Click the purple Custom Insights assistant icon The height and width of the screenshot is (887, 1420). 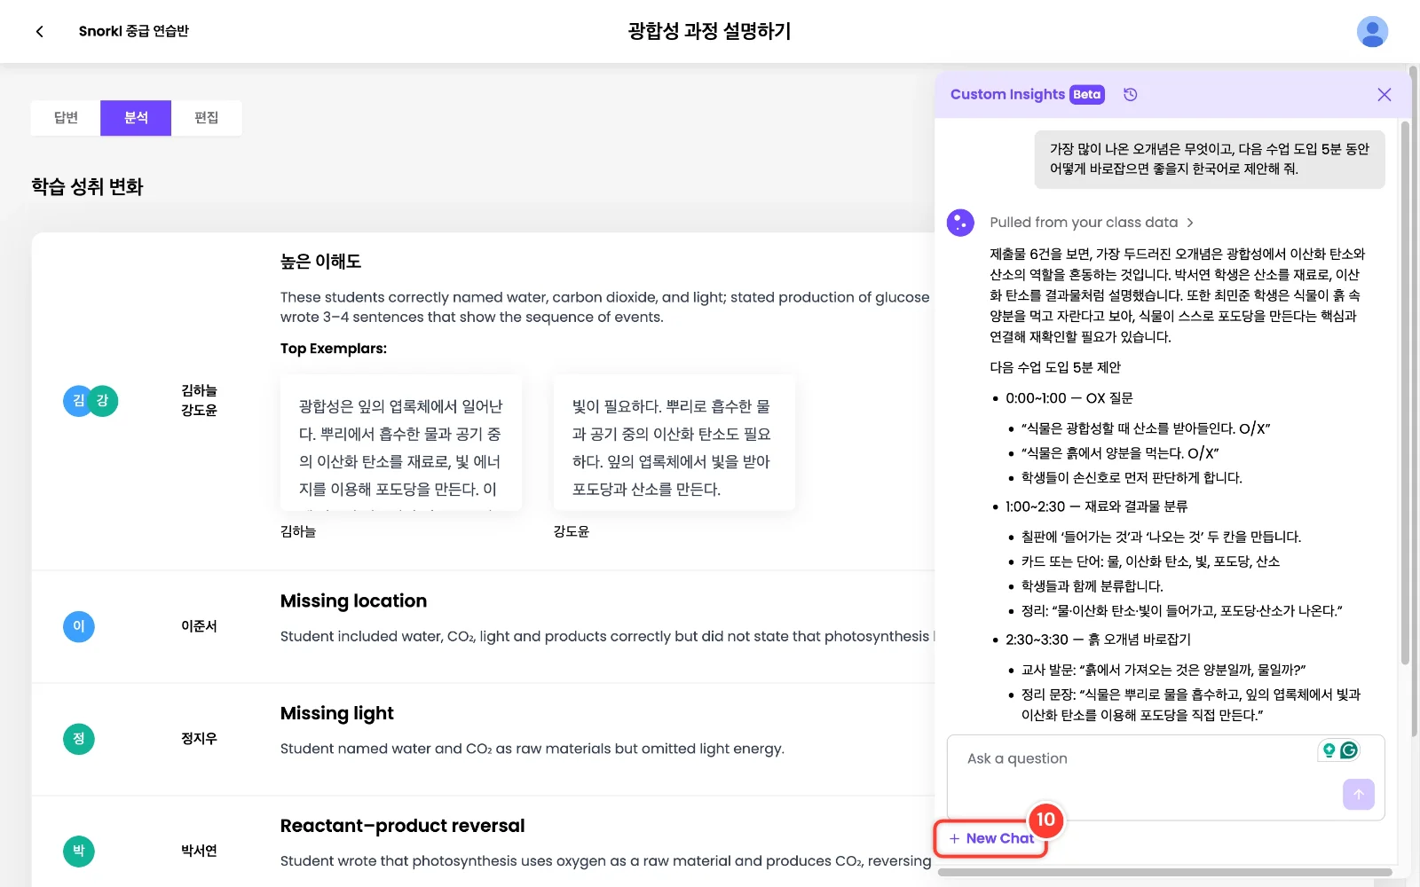(x=960, y=223)
